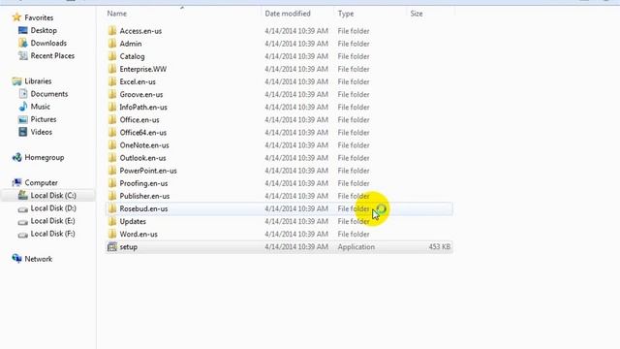This screenshot has width=620, height=349.
Task: Open the Access.en-us folder icon
Action: click(x=112, y=31)
